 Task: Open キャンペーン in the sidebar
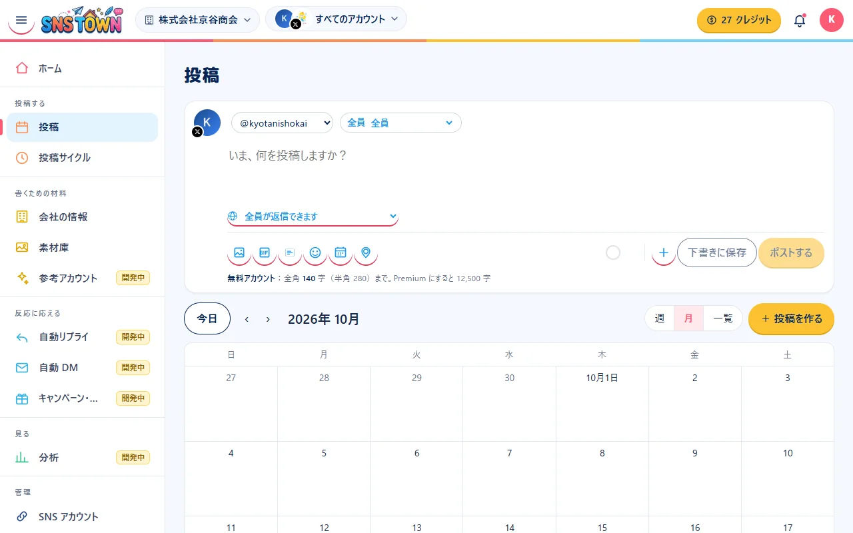83,398
